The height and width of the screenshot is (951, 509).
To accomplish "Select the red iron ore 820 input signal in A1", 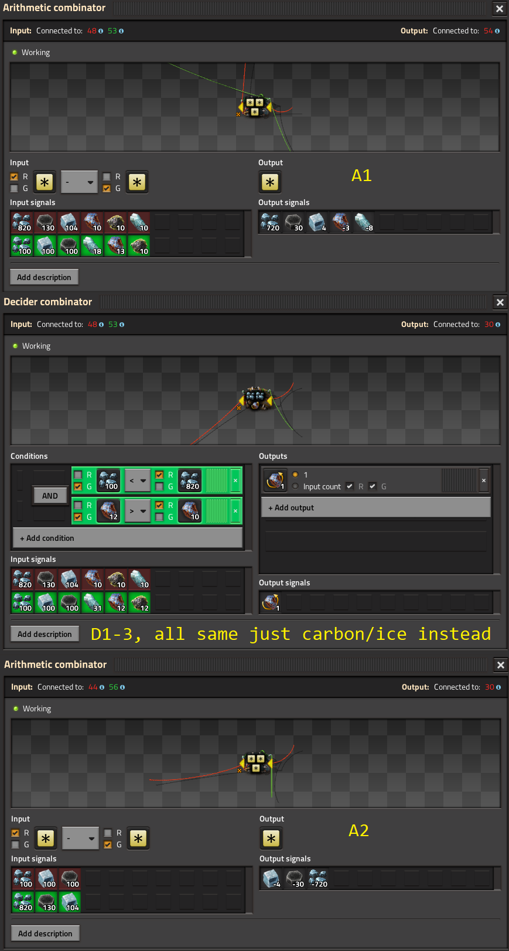I will pos(22,223).
